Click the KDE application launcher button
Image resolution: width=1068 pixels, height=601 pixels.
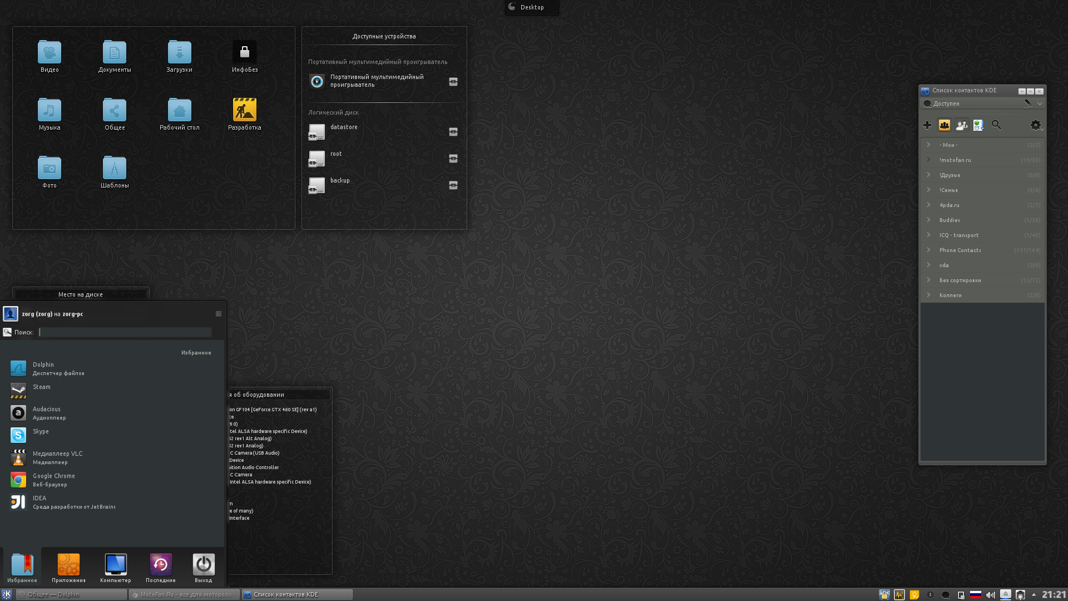coord(7,594)
